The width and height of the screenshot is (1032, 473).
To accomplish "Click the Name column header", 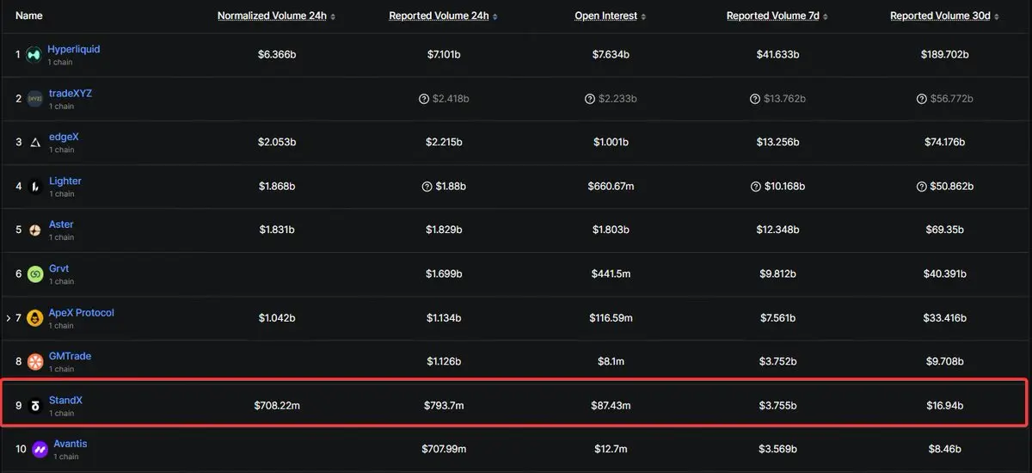I will (28, 15).
